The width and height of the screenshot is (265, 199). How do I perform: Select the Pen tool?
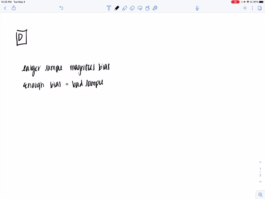pyautogui.click(x=117, y=8)
